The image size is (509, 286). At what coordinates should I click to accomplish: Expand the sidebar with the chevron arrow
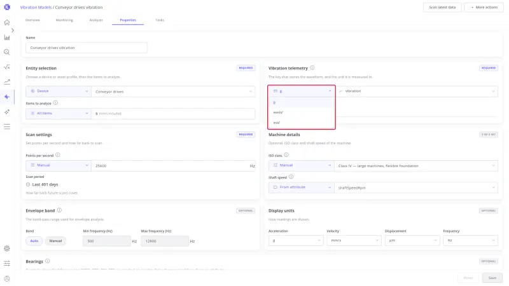tap(12, 30)
